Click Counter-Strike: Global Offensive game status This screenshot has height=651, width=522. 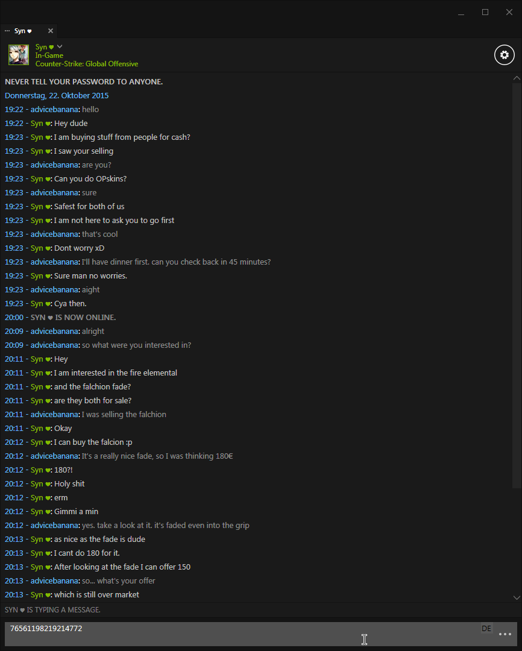(x=87, y=64)
